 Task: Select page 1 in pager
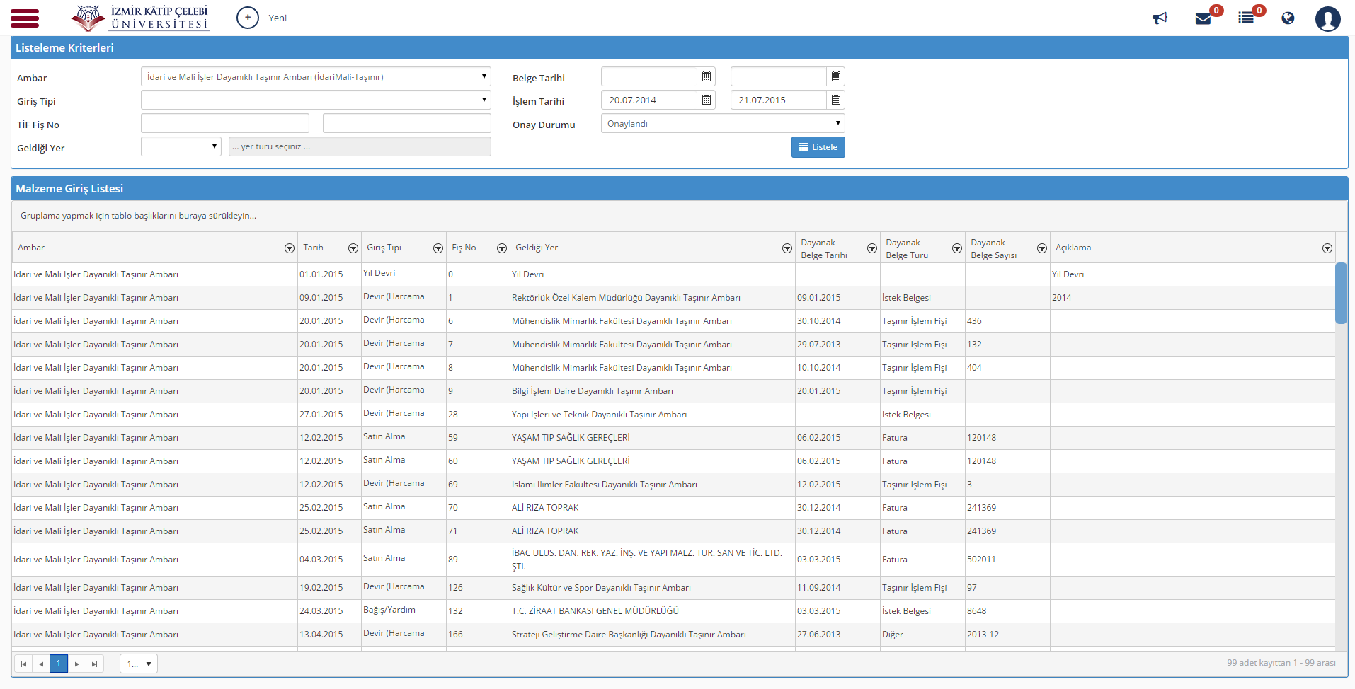tap(59, 664)
